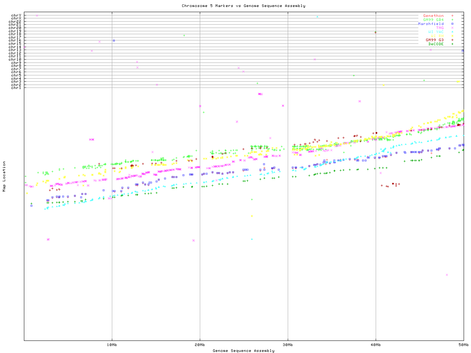The height and width of the screenshot is (353, 471).
Task: Select the Marshfield legend label
Action: tap(431, 24)
